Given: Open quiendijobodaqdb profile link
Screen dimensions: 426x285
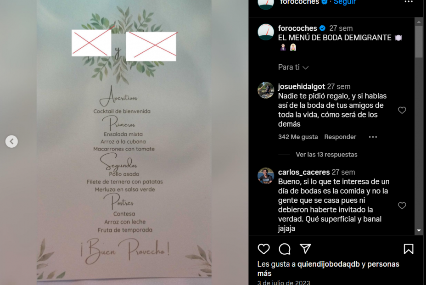Looking at the screenshot, I should tap(329, 264).
